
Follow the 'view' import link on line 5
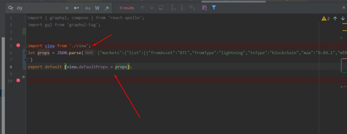(50, 46)
